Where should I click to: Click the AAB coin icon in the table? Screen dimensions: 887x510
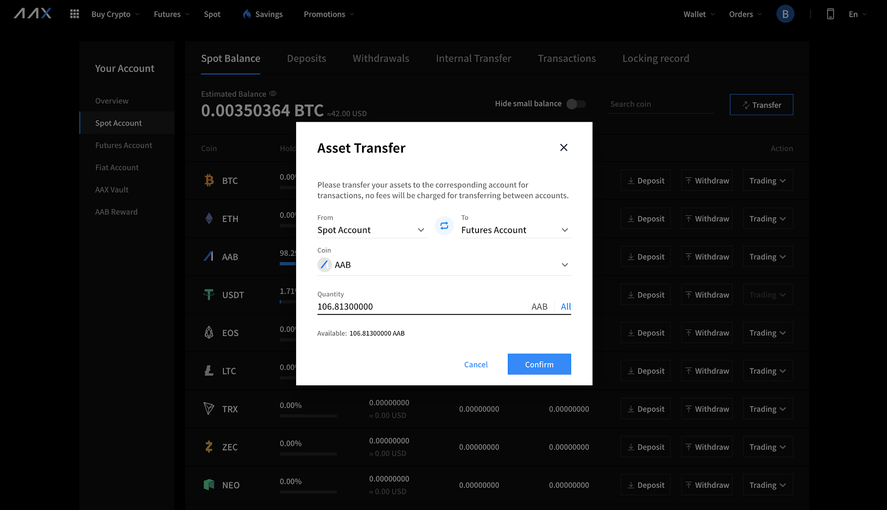(209, 256)
